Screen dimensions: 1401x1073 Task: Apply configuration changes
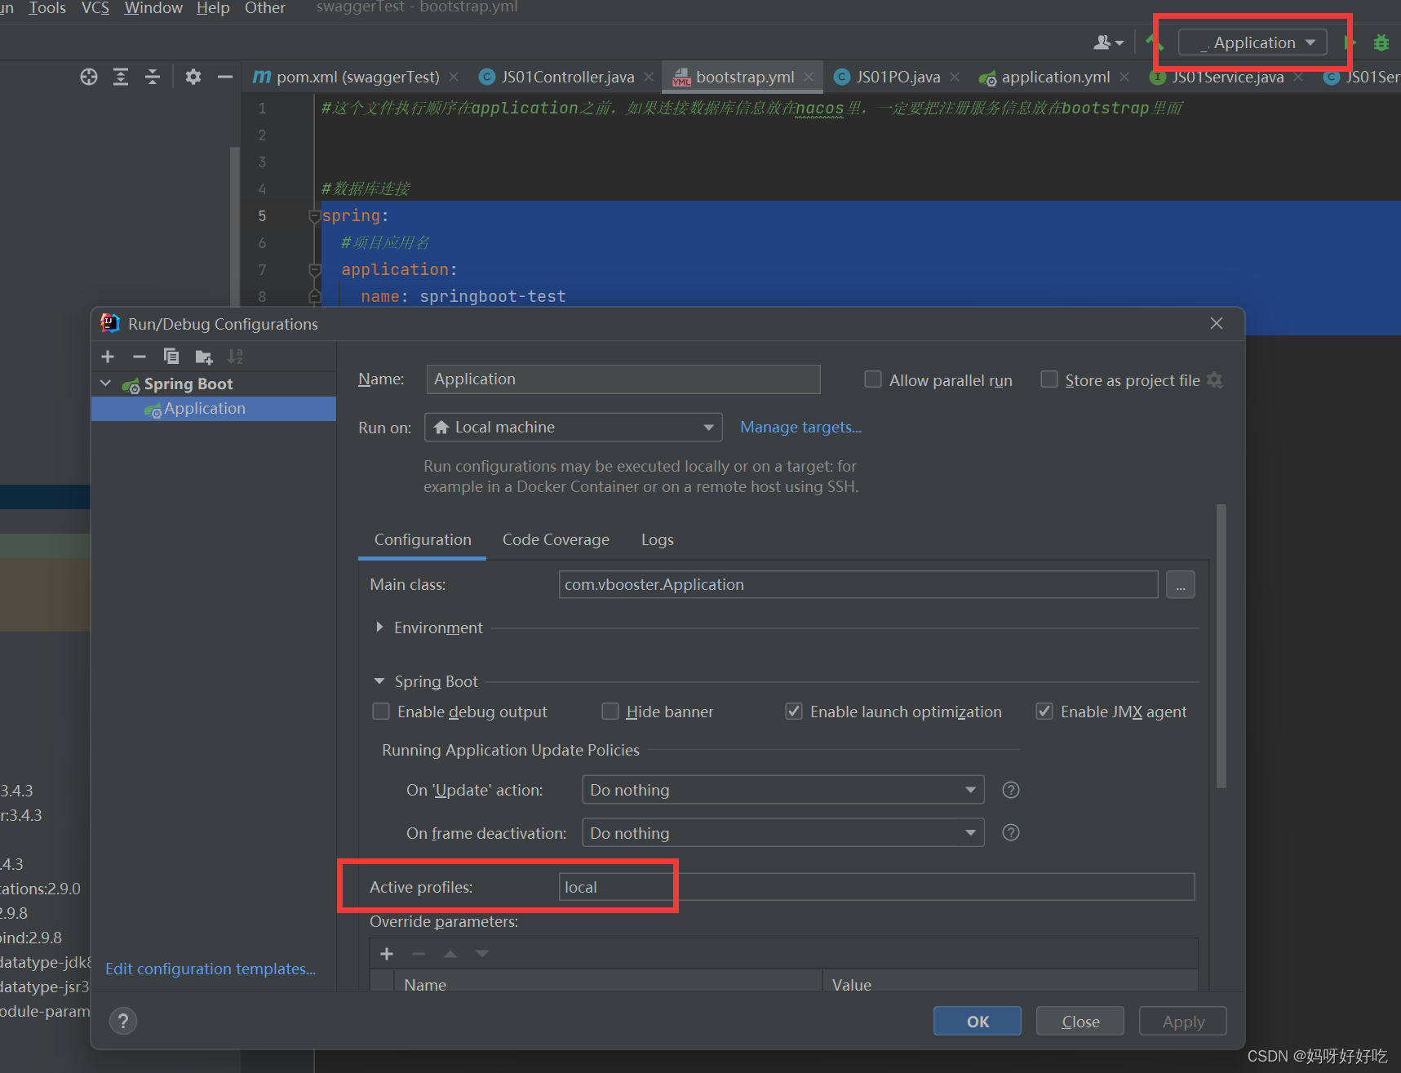(x=1182, y=1020)
